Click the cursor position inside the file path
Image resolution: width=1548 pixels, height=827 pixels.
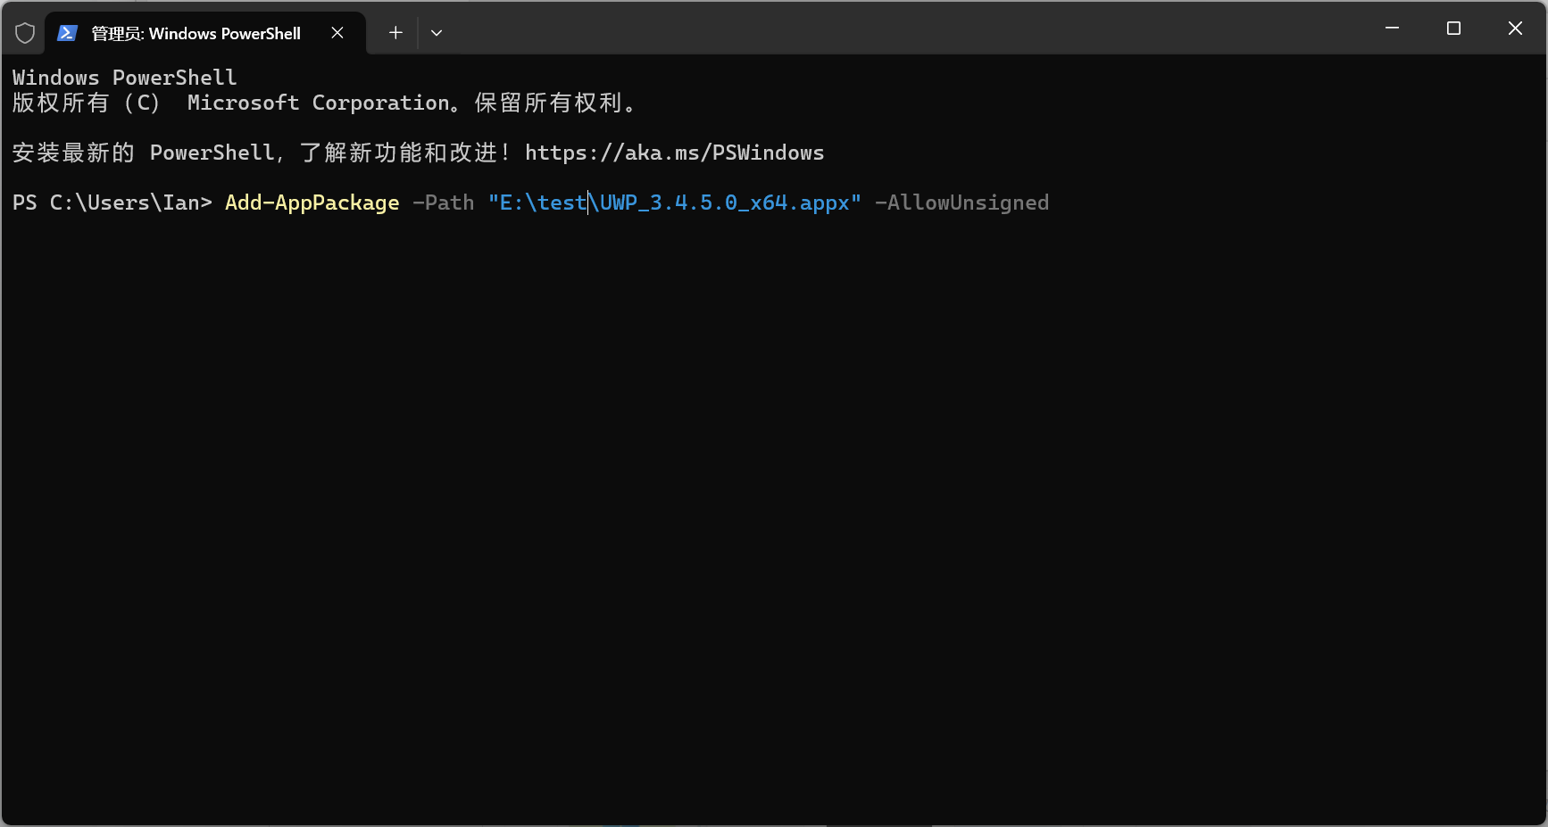(x=588, y=203)
